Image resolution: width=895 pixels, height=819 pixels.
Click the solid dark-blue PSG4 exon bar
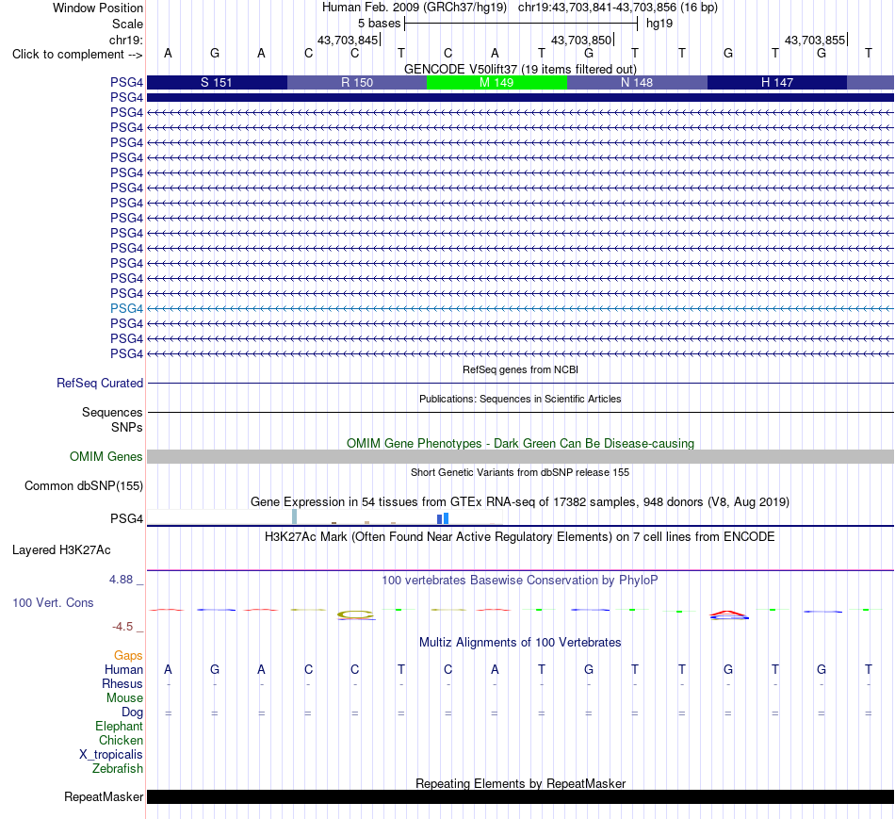(x=521, y=98)
